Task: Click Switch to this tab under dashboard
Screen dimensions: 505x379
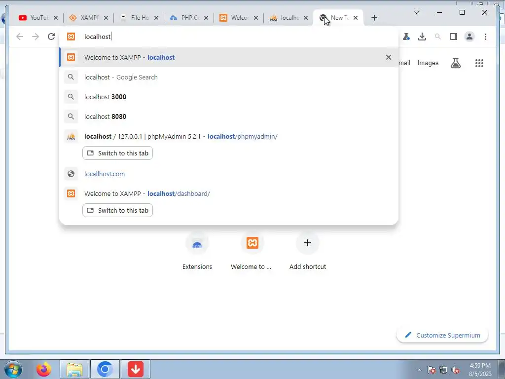Action: click(117, 210)
